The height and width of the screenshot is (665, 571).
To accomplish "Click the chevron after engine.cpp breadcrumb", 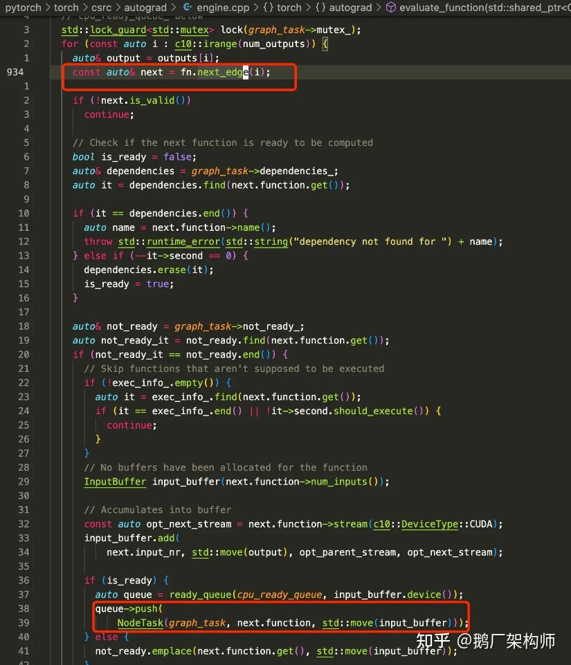I will tap(256, 7).
